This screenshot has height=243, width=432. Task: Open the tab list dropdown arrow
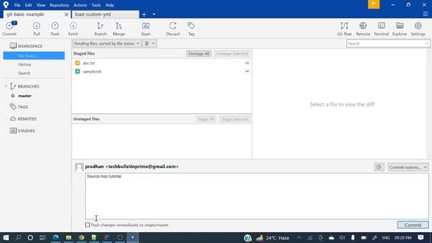[154, 14]
